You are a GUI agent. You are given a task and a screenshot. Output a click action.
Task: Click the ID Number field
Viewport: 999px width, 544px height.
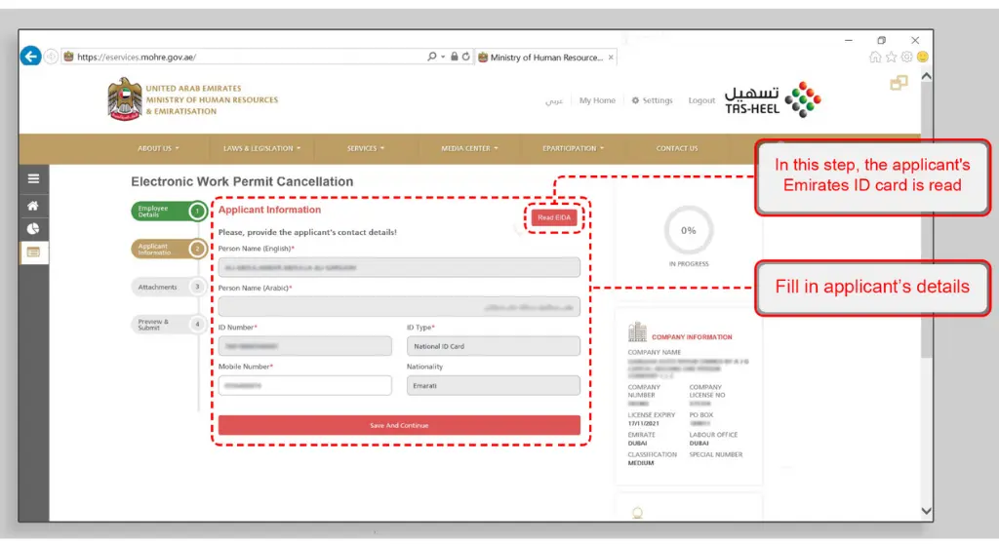(304, 346)
